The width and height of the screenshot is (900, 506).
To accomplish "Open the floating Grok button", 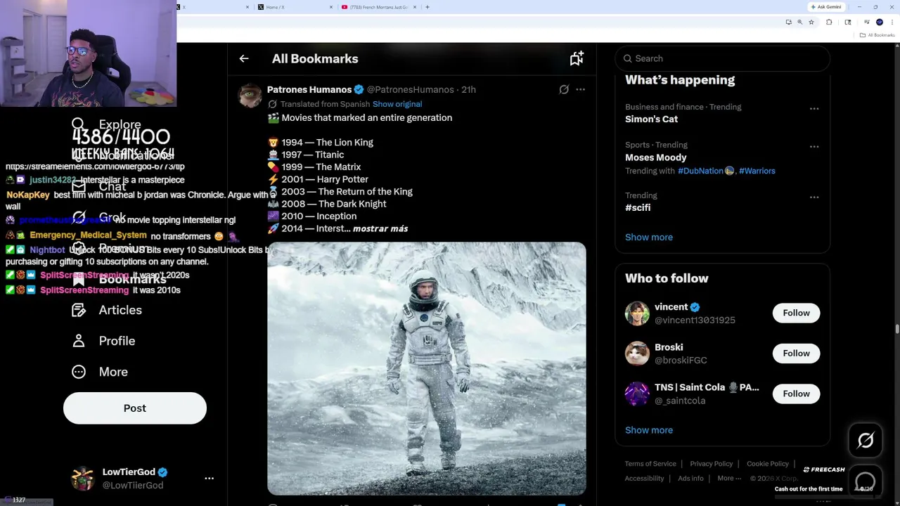I will pos(866,441).
